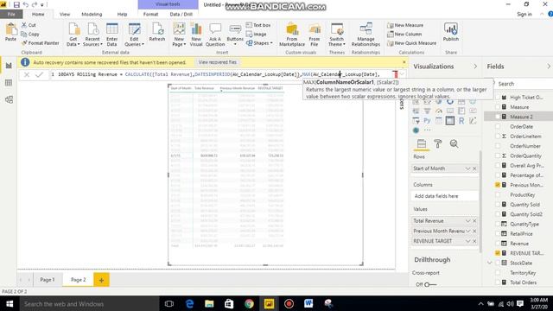Check the OrderQuantity field checkbox
Viewport: 553px width, 311px height.
[x=498, y=155]
